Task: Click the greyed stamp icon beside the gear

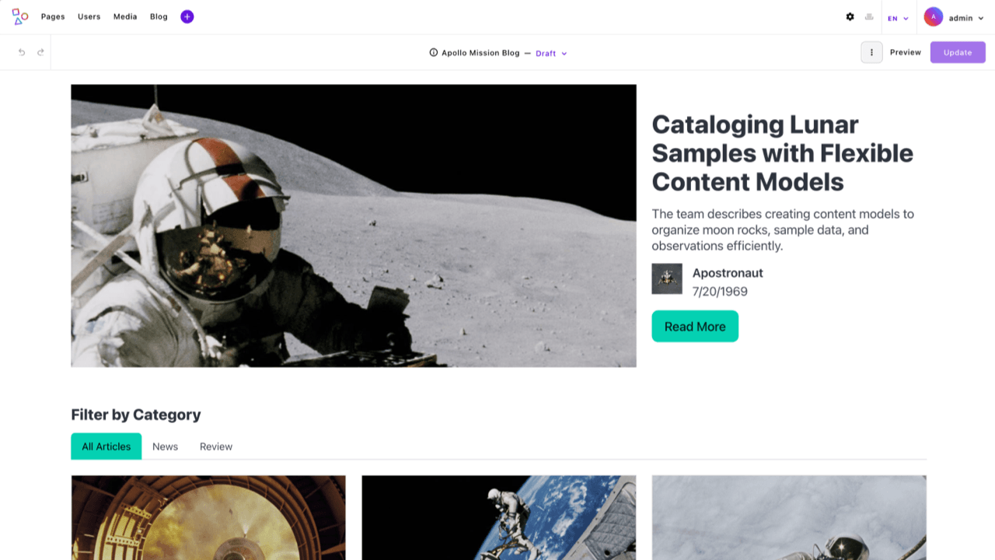Action: coord(869,16)
